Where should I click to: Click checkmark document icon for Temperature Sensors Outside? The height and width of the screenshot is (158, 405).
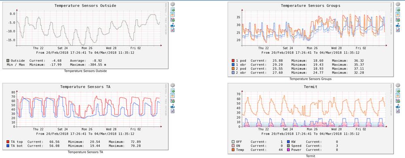(173, 29)
